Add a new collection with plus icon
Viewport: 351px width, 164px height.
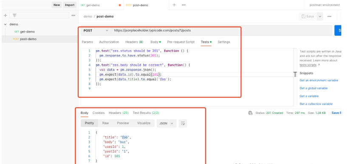pyautogui.click(x=6, y=15)
